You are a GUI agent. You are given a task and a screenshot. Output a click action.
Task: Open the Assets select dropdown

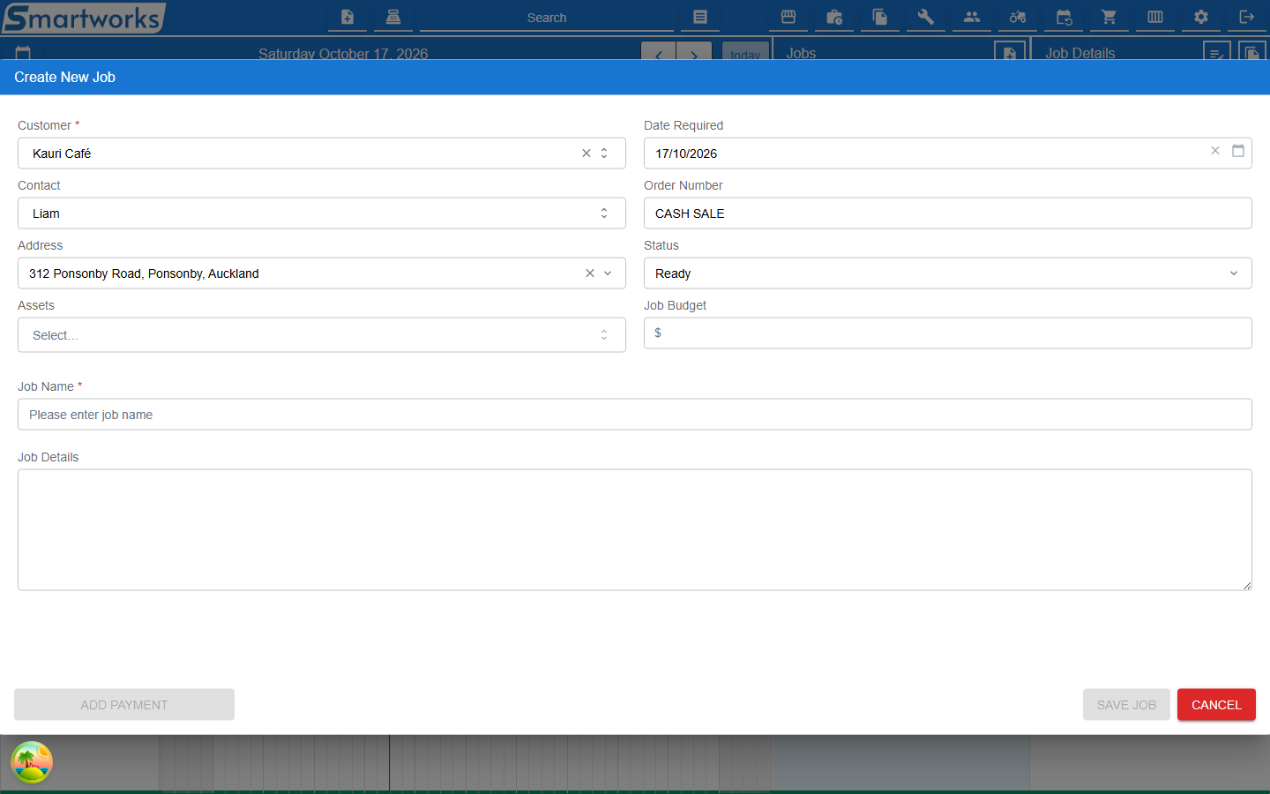(322, 335)
